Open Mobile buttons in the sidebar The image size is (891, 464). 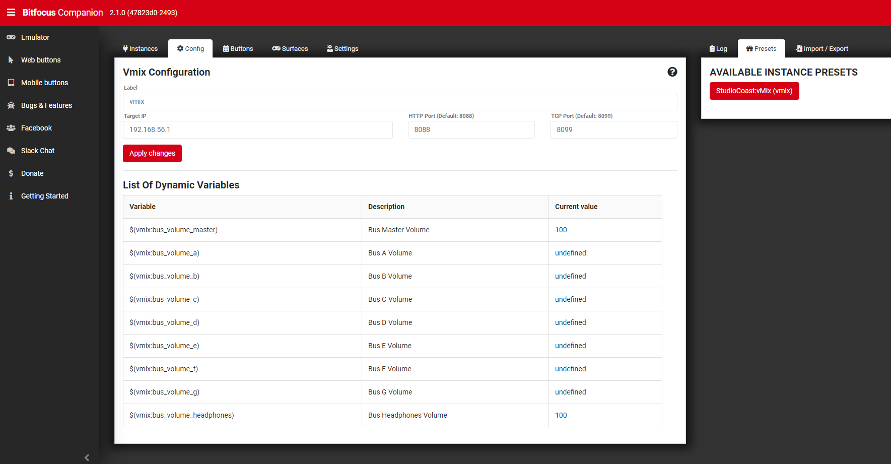[49, 83]
